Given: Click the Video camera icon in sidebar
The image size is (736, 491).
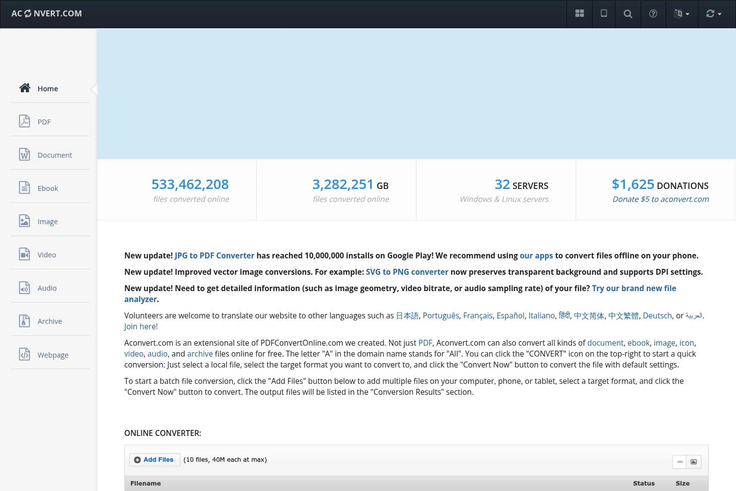Looking at the screenshot, I should point(24,254).
